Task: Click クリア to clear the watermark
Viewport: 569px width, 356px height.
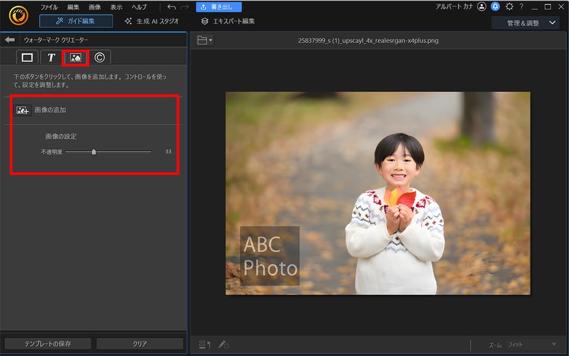Action: click(x=140, y=343)
